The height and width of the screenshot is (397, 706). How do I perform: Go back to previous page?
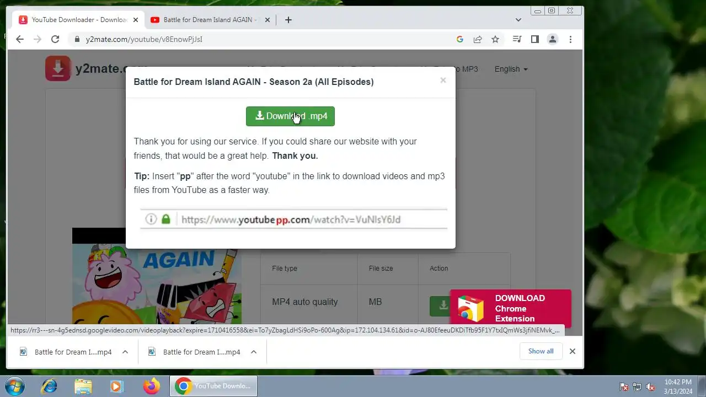click(x=20, y=39)
